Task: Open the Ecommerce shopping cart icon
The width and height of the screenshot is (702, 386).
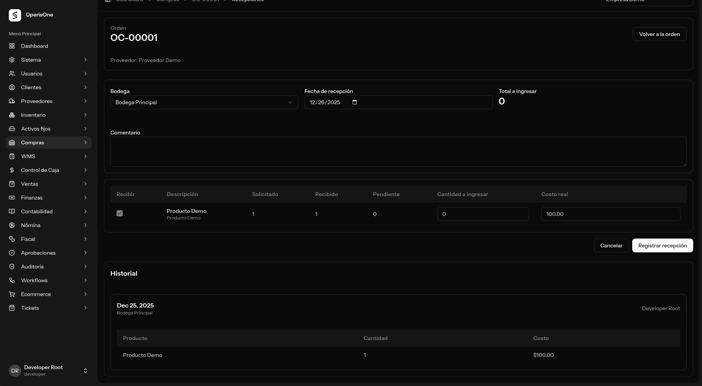Action: pyautogui.click(x=12, y=294)
